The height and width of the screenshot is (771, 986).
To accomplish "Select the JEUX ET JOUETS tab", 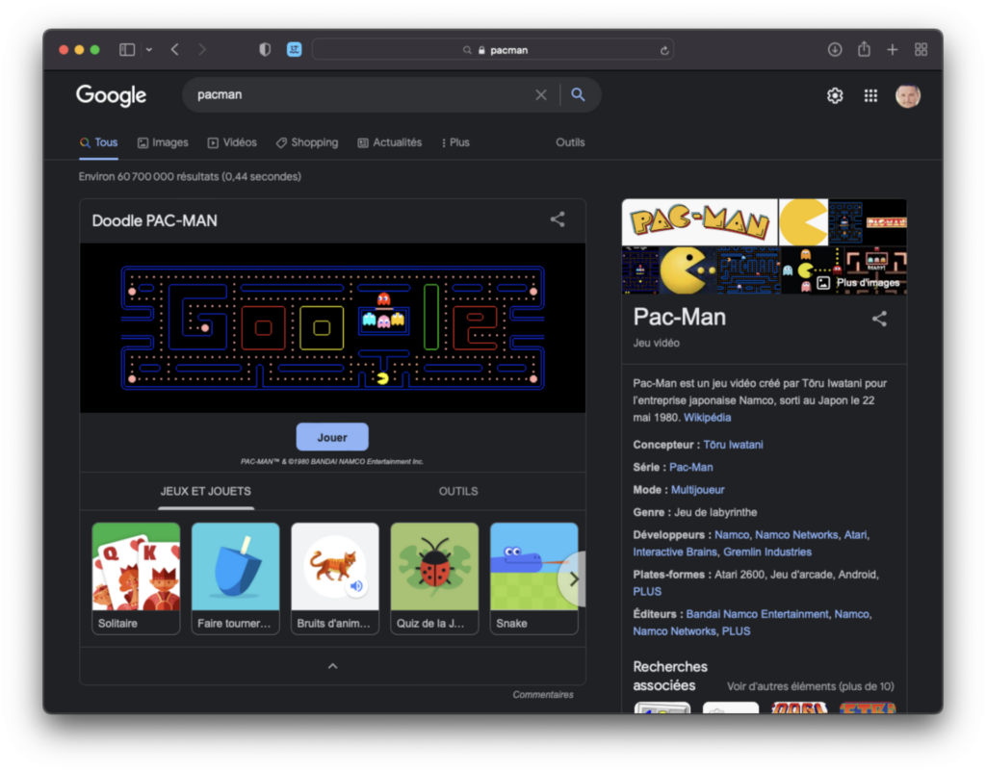I will pyautogui.click(x=206, y=491).
